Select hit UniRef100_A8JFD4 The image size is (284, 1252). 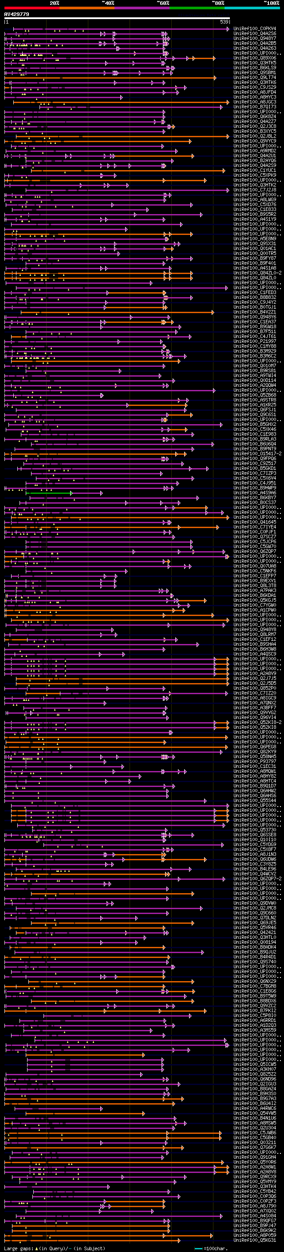pyautogui.click(x=255, y=92)
